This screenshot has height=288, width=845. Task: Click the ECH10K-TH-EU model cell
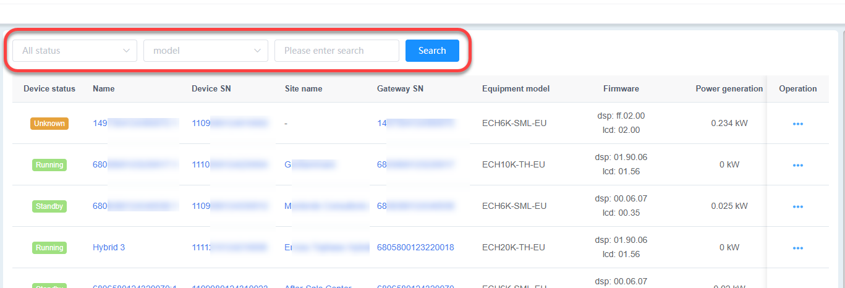click(514, 164)
